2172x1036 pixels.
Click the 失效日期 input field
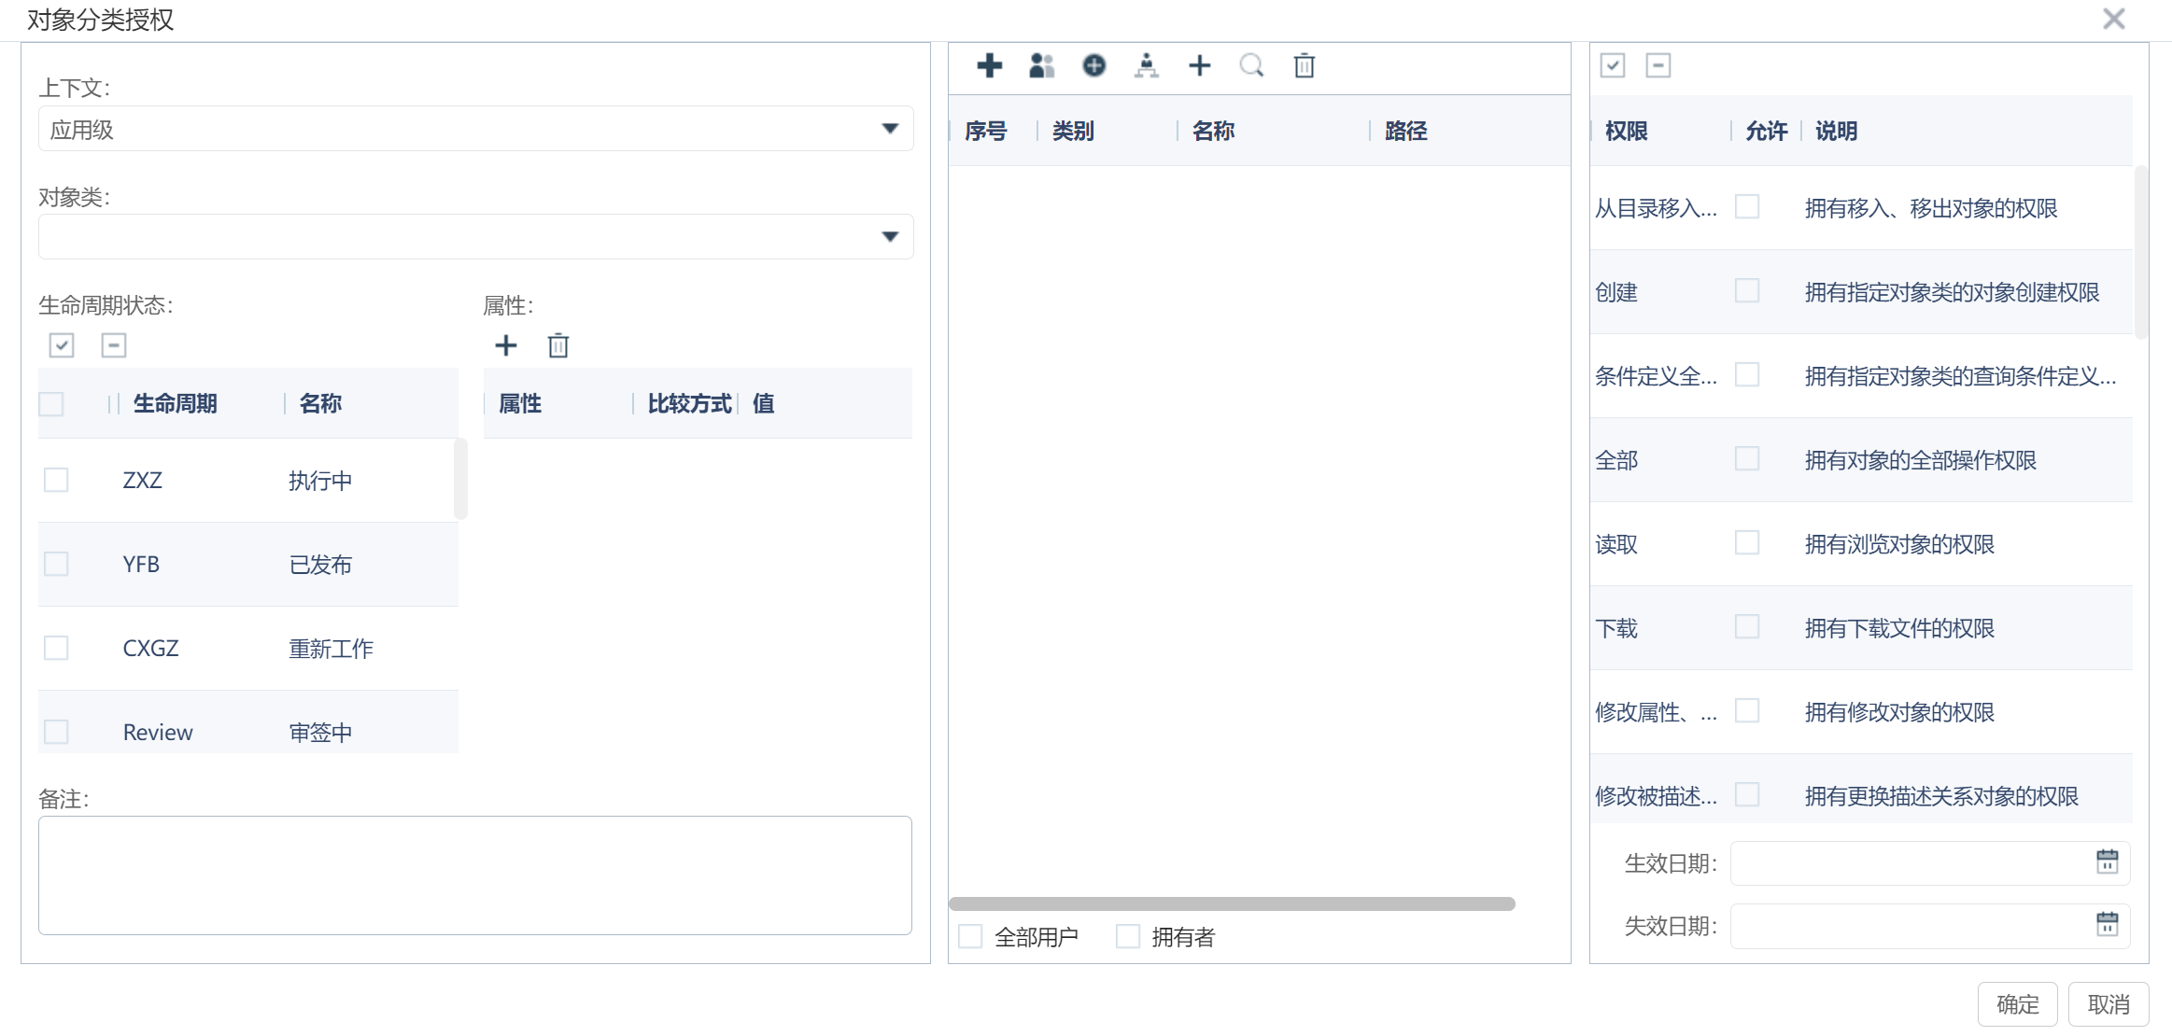pyautogui.click(x=1930, y=926)
